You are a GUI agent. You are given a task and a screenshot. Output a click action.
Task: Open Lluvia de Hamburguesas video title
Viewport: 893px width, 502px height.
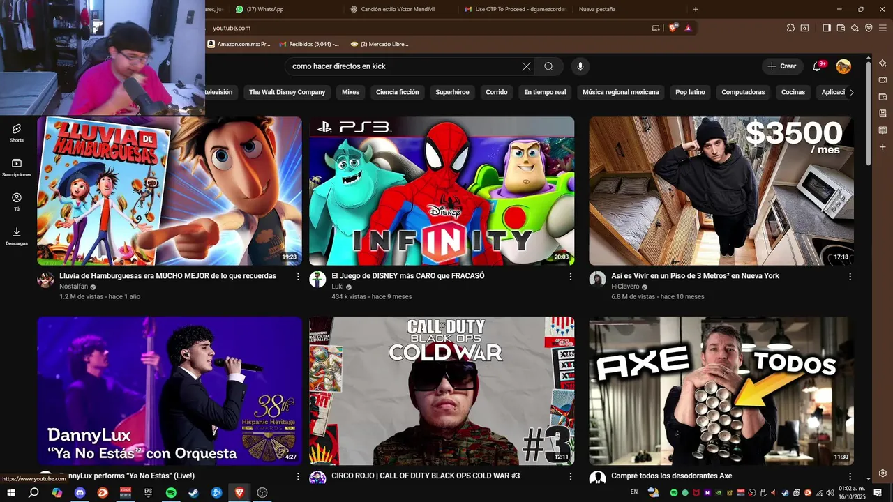167,276
